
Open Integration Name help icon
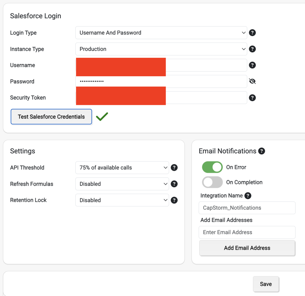tap(248, 196)
